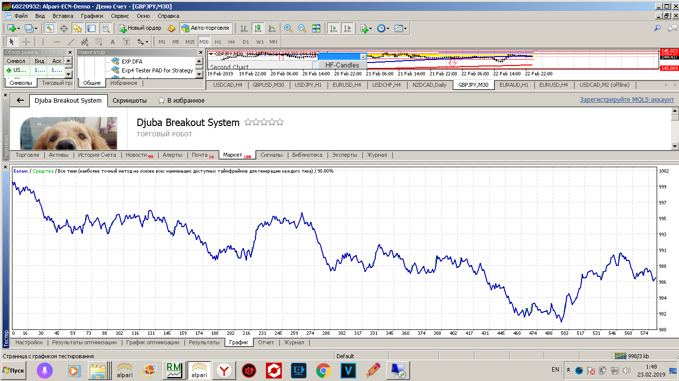This screenshot has width=679, height=381.
Task: Open the Data Window crosshair icon
Action: pos(64,28)
